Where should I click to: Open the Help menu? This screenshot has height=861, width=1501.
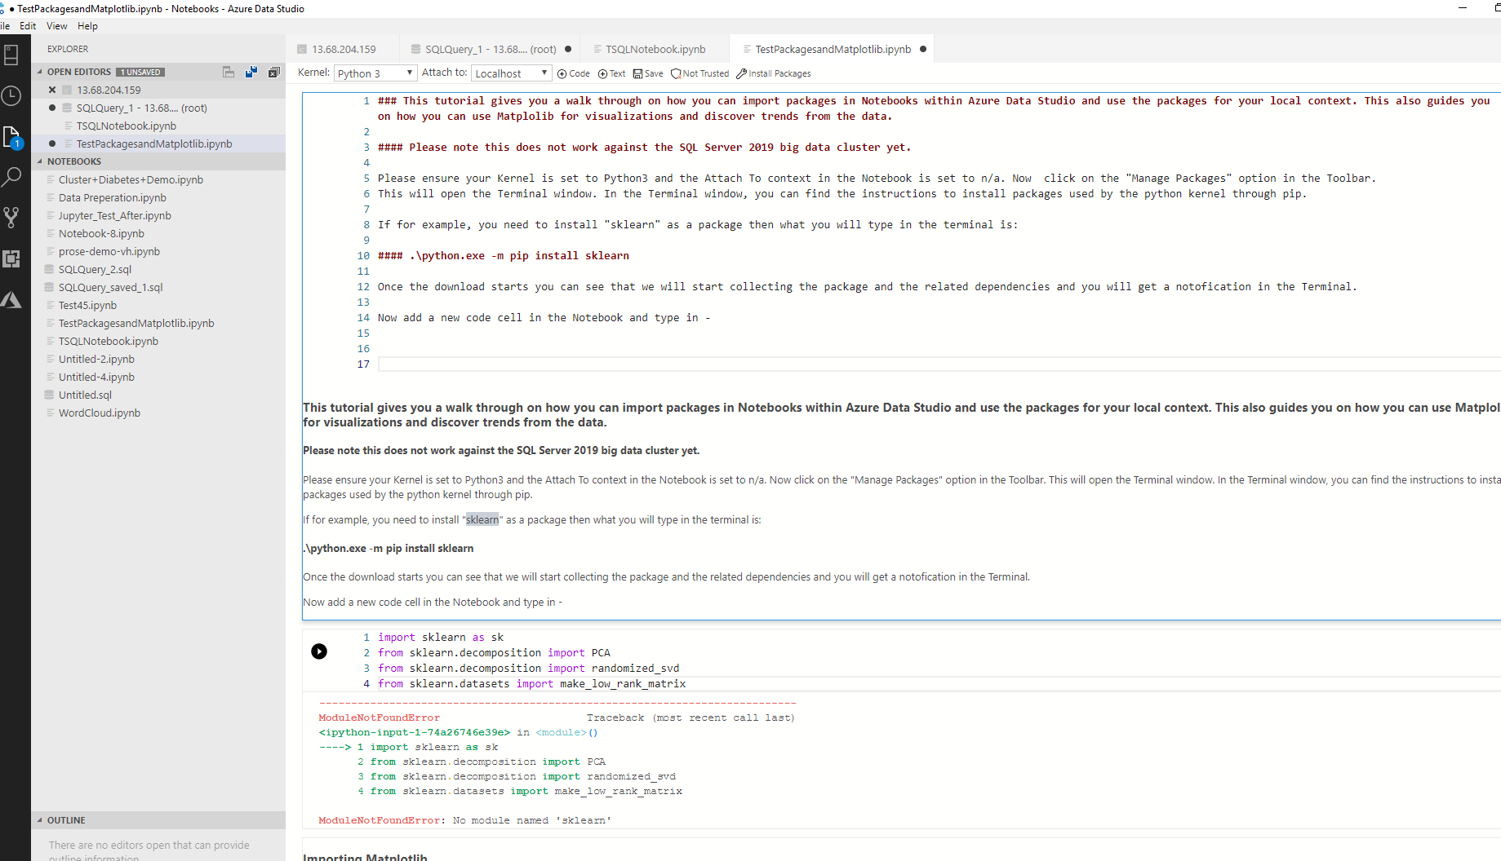pos(87,26)
